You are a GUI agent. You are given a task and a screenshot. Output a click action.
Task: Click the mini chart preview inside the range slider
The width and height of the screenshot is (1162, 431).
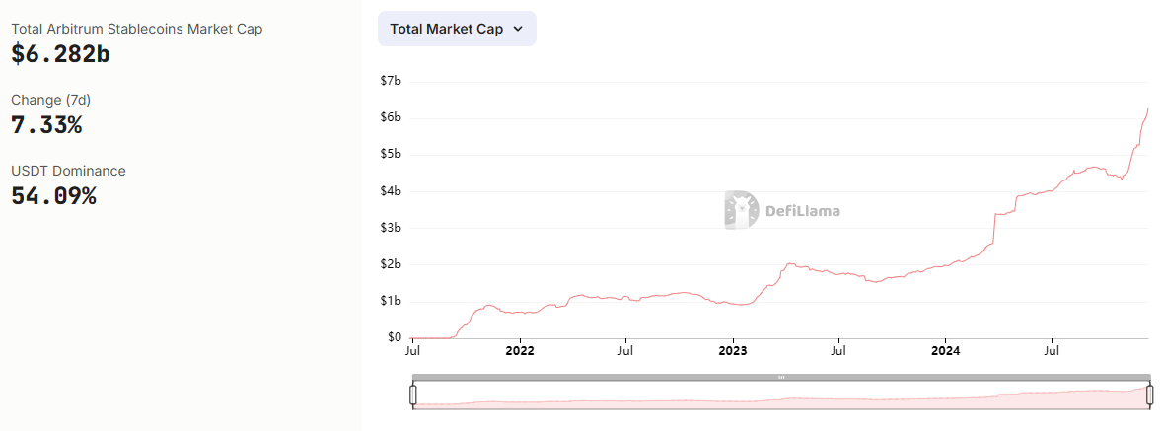[x=781, y=398]
